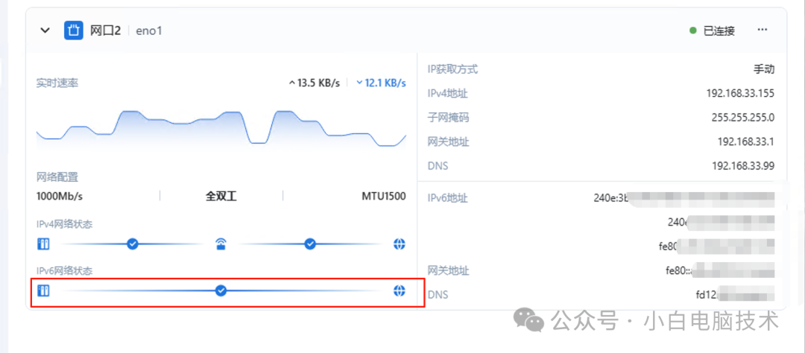Screen dimensions: 805x353
Task: Click the IP获取方式 label
Action: point(453,69)
